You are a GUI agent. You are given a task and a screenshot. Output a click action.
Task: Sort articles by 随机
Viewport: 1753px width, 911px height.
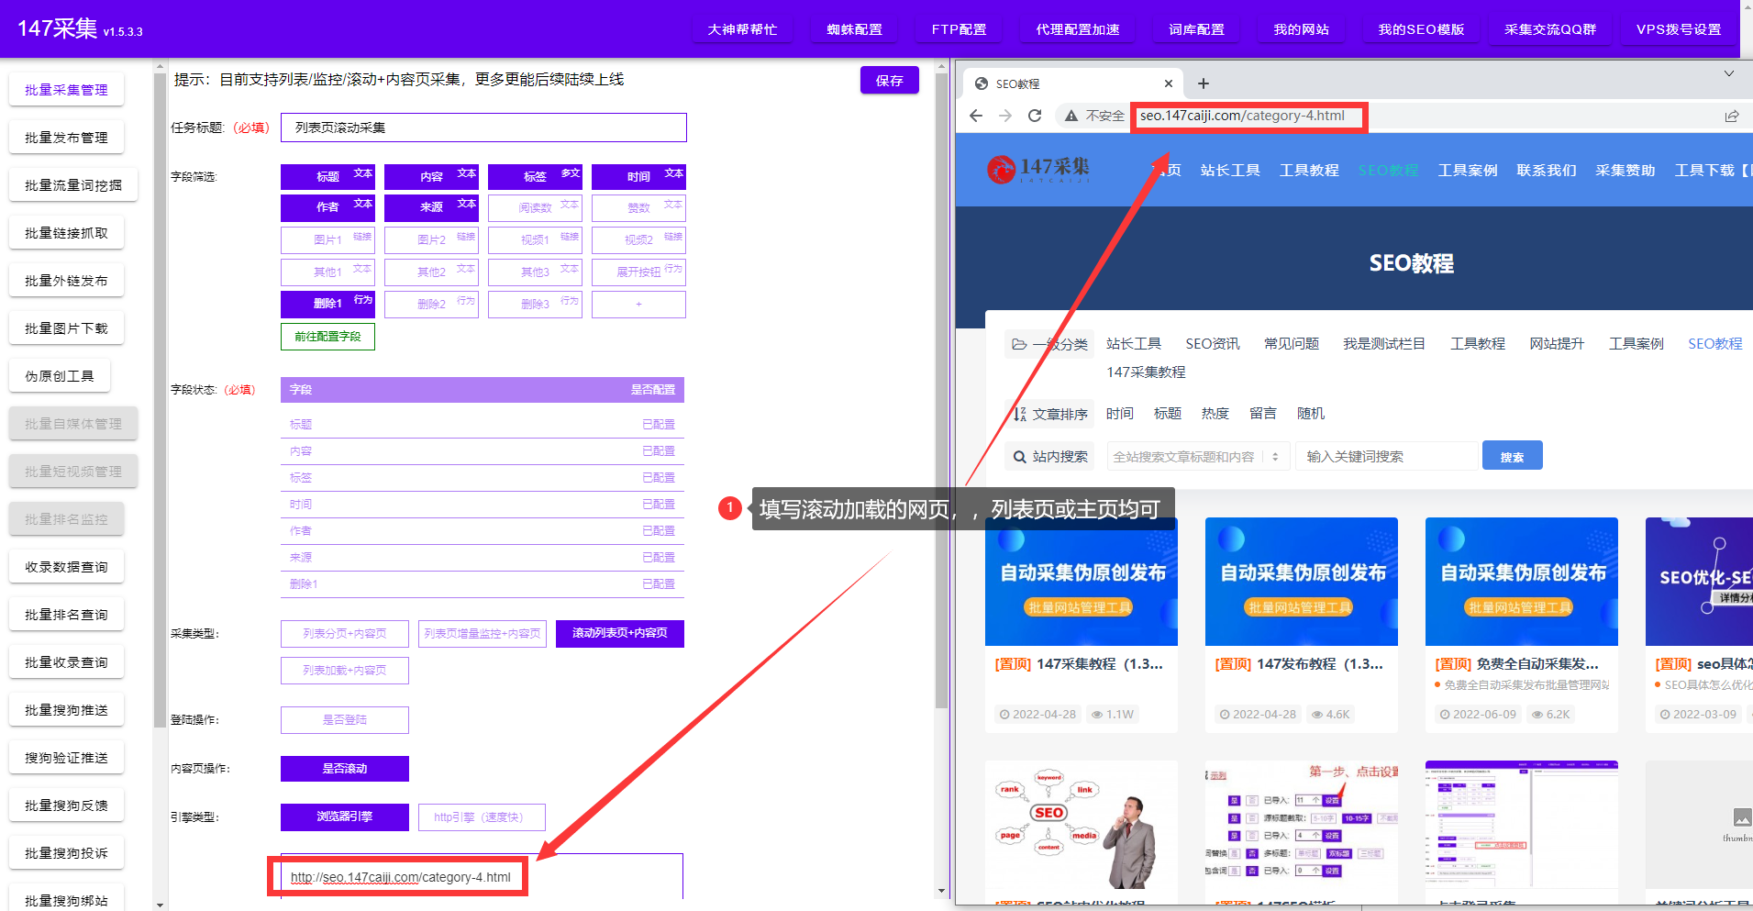1311,414
